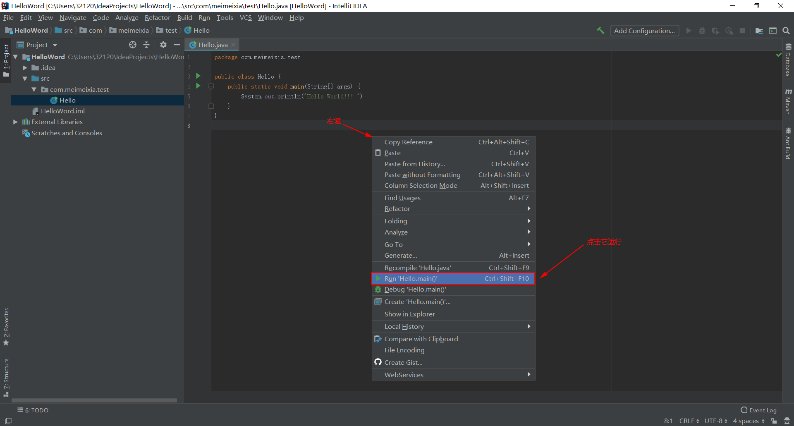Click Scroll from Source crosshair icon
This screenshot has height=426, width=794.
point(133,45)
